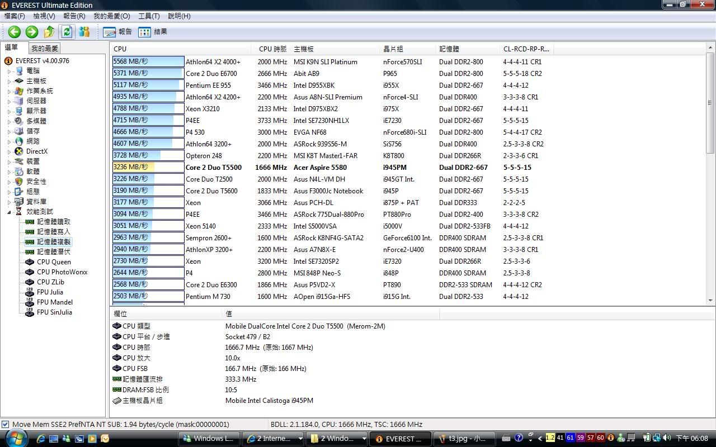
Task: Expand the 多媒體 tree node
Action: click(x=10, y=122)
